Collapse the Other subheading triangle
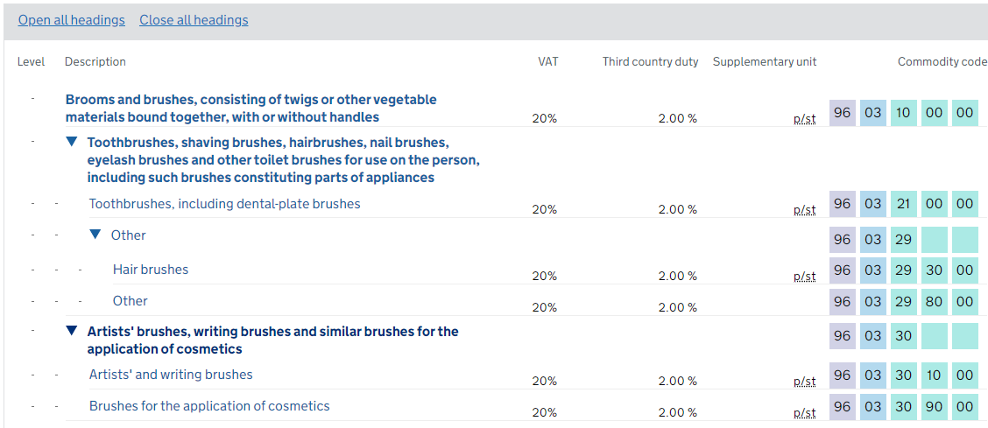The image size is (988, 428). point(95,235)
